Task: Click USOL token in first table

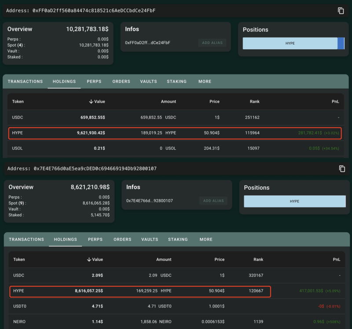Action: pos(17,148)
